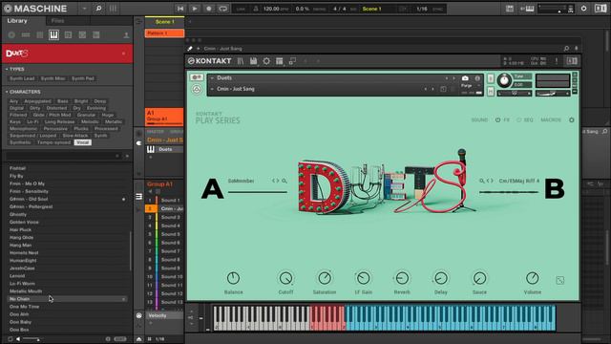Select the Group A1 pad
Screen dimensions: 611x344
(x=164, y=117)
